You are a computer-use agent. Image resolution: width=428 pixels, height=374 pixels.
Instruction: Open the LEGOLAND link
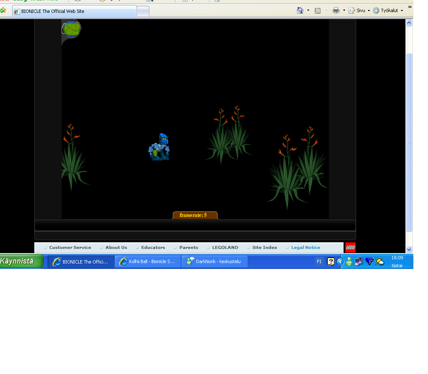(x=225, y=247)
